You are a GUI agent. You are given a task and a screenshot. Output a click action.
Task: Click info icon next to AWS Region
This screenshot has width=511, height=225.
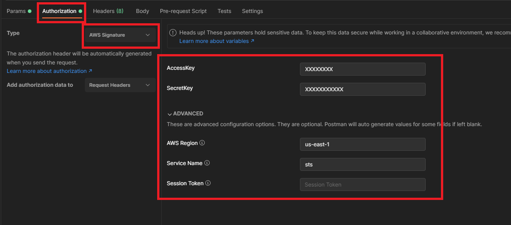pyautogui.click(x=202, y=143)
